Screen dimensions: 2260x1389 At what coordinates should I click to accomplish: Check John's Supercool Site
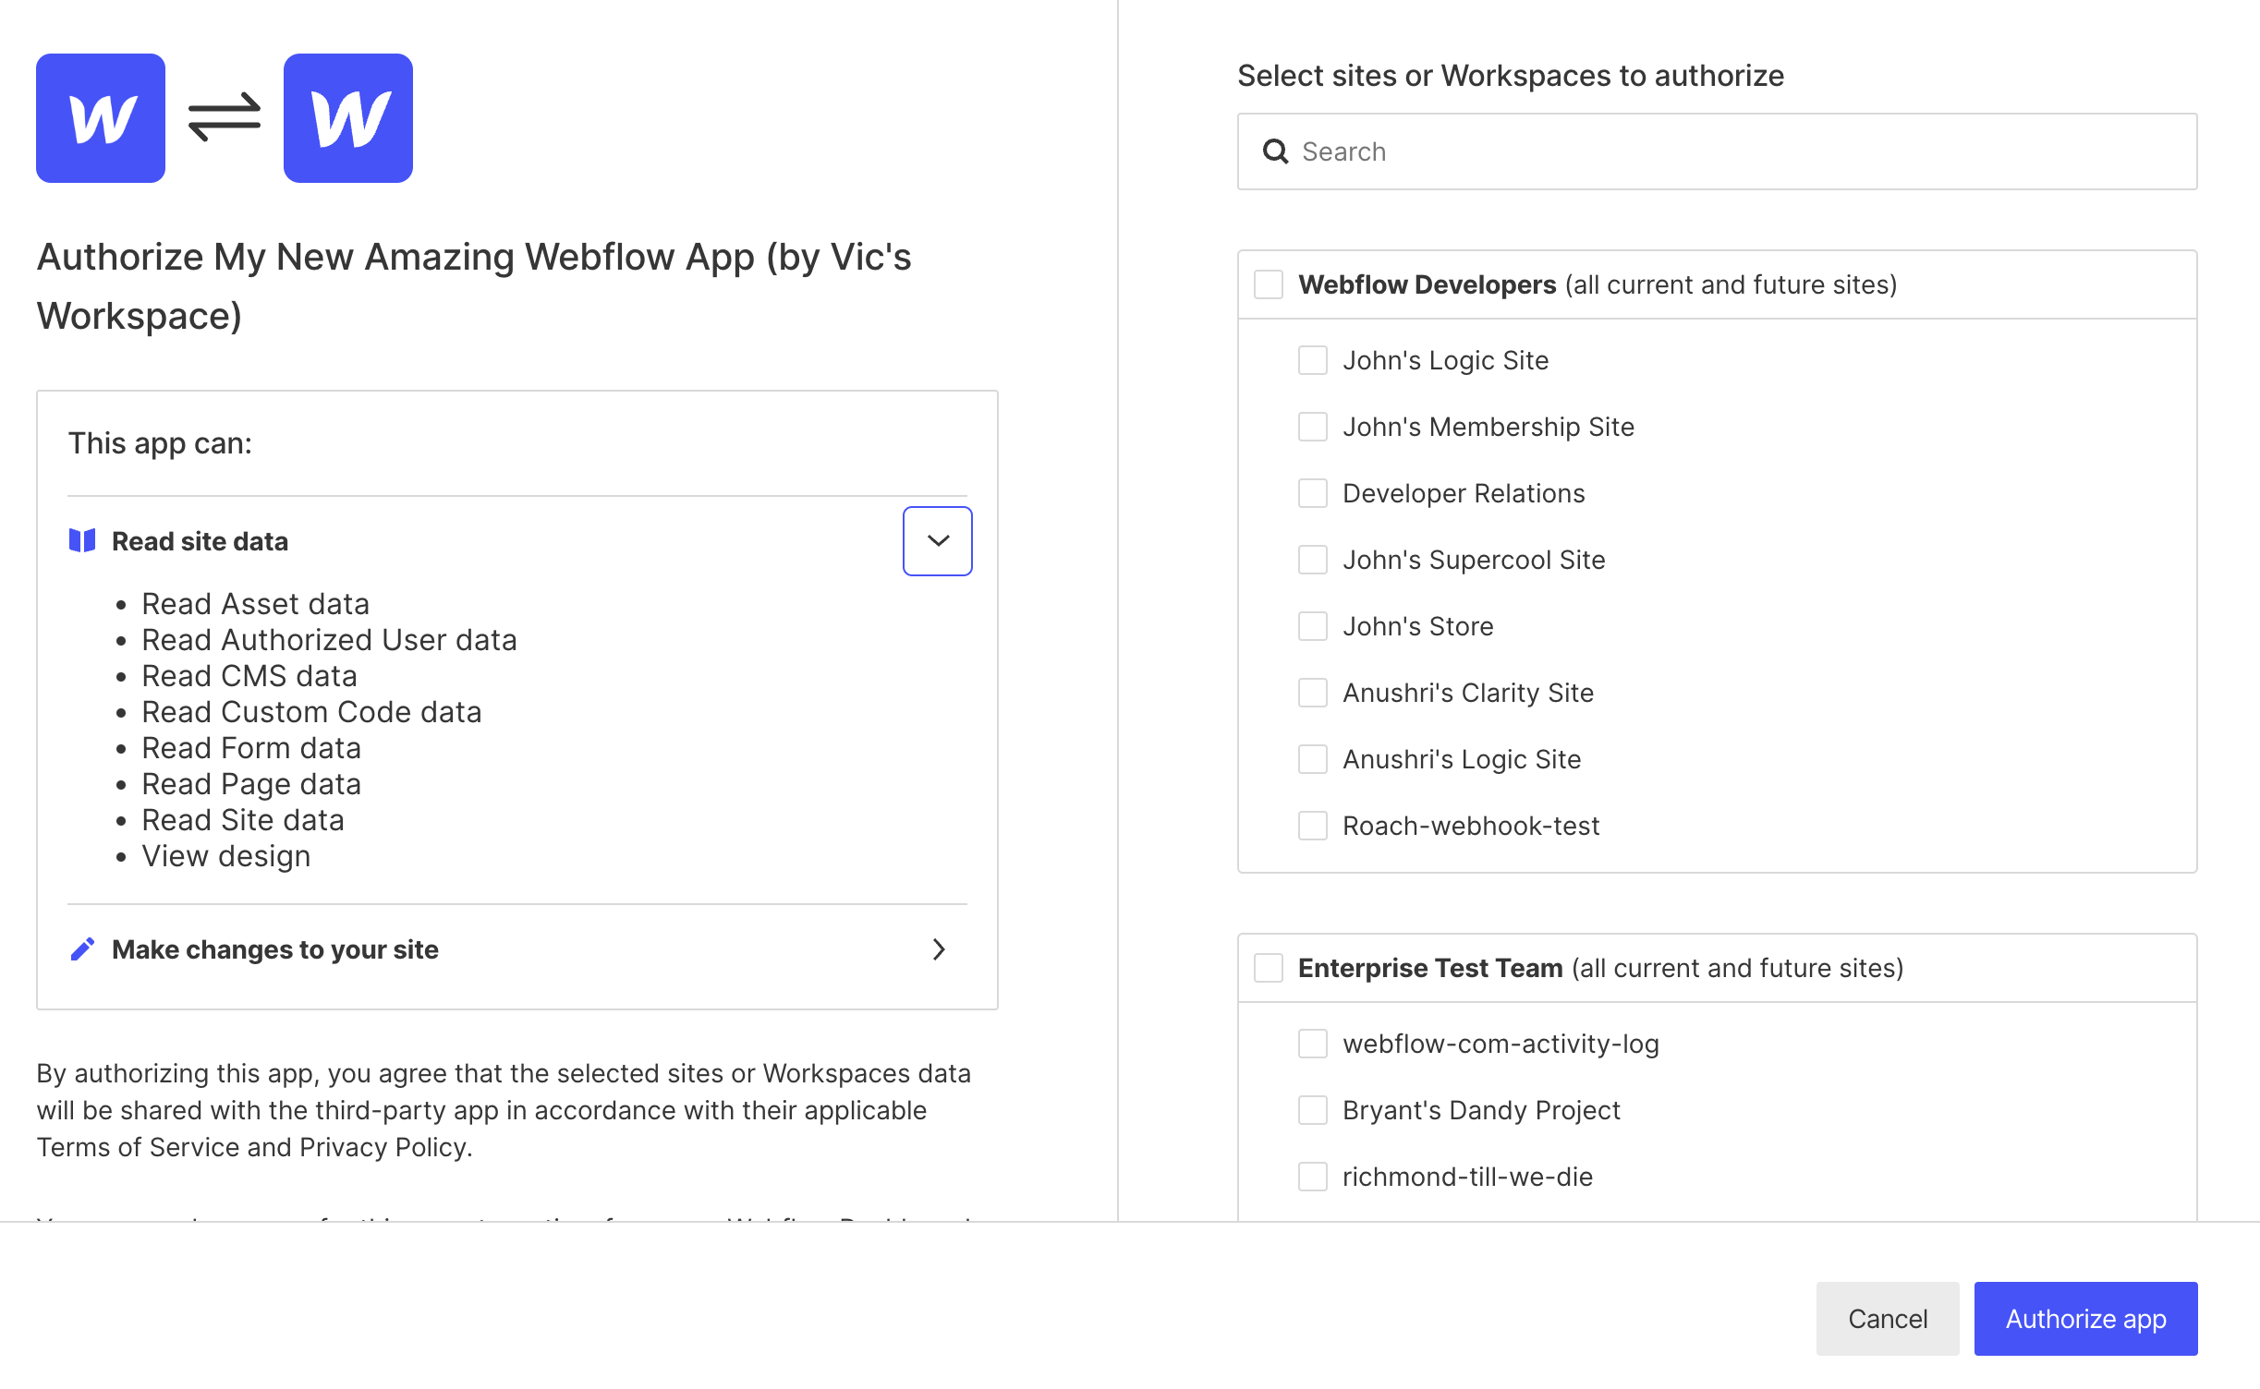[x=1312, y=560]
